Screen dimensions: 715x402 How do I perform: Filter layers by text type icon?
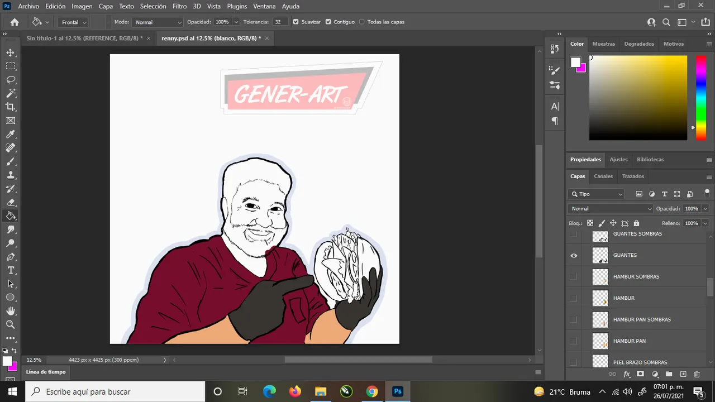(664, 194)
